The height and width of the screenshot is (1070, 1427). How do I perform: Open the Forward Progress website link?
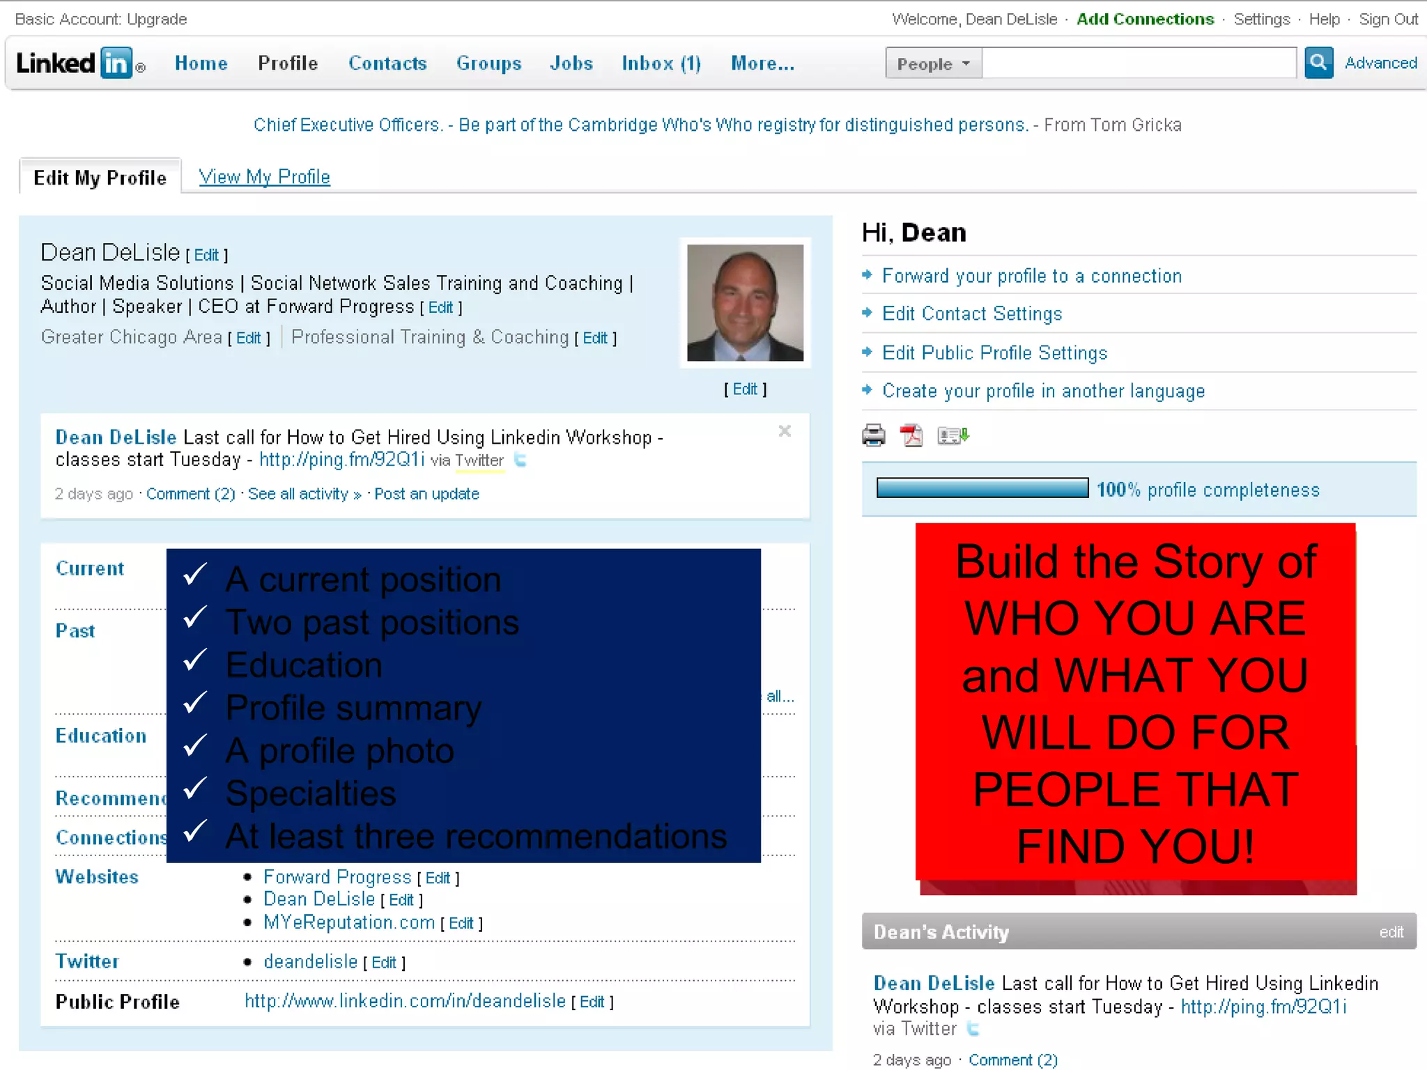tap(337, 877)
